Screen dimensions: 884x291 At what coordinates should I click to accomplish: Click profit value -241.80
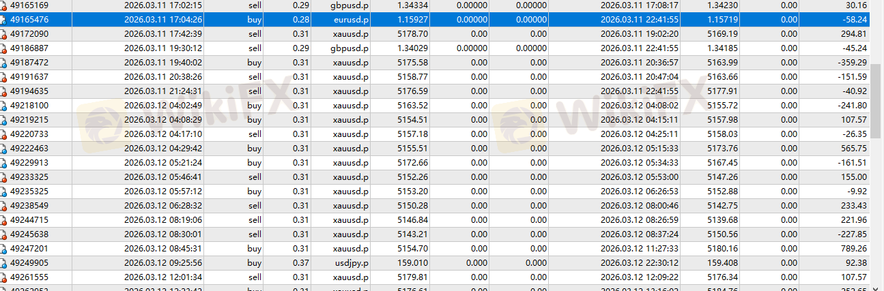851,106
